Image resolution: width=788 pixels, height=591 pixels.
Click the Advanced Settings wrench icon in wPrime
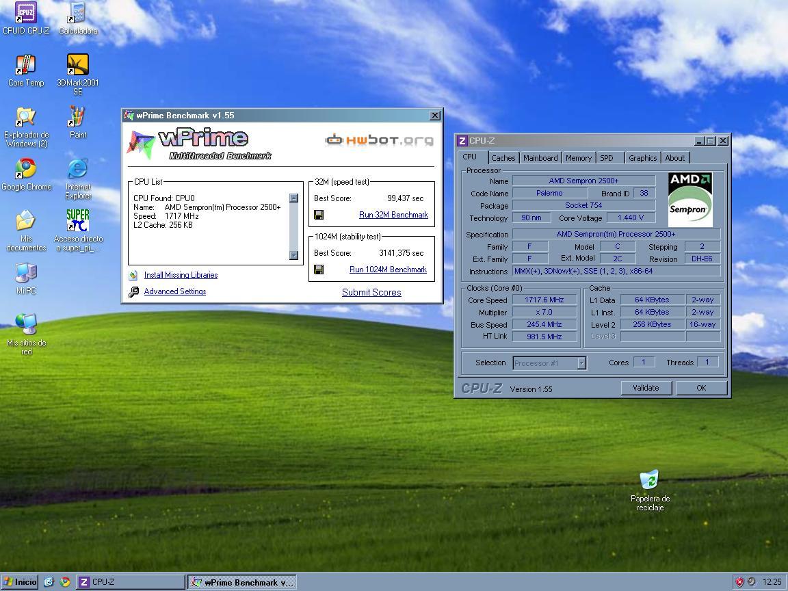(x=133, y=291)
